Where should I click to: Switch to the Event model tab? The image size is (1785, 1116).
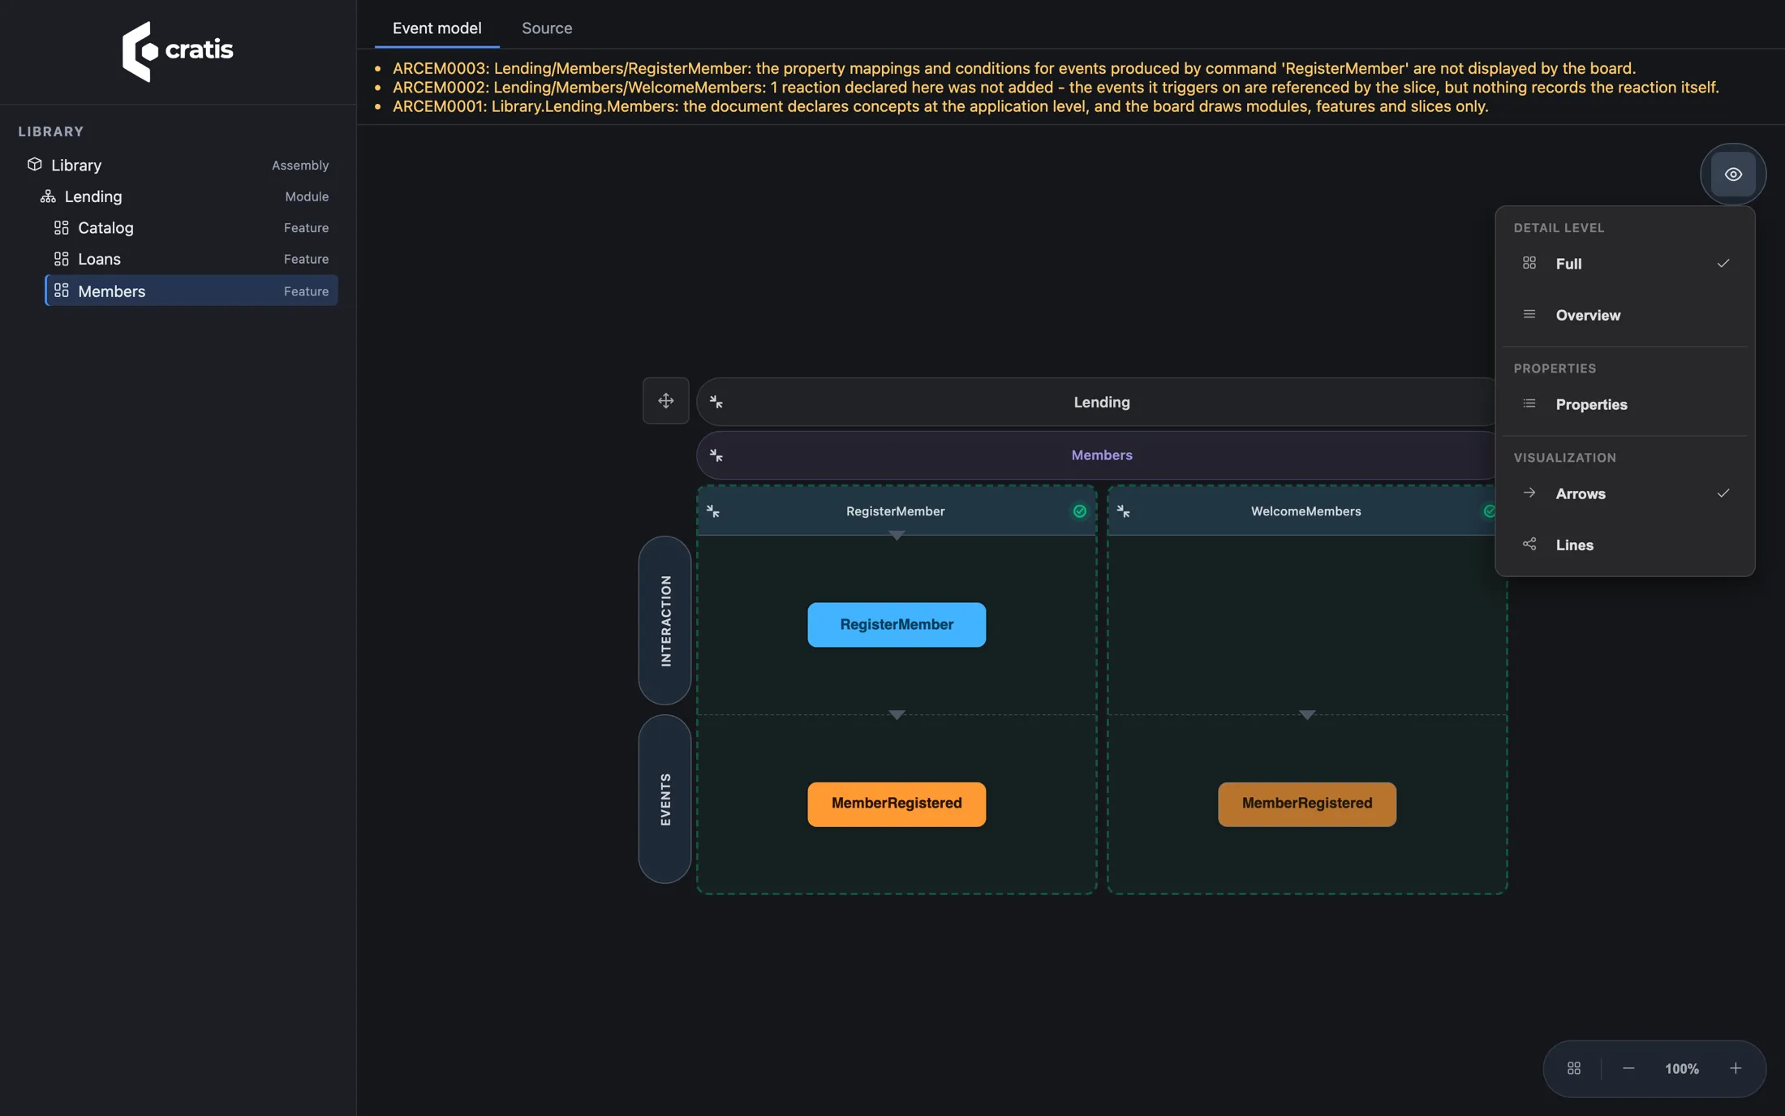[437, 28]
